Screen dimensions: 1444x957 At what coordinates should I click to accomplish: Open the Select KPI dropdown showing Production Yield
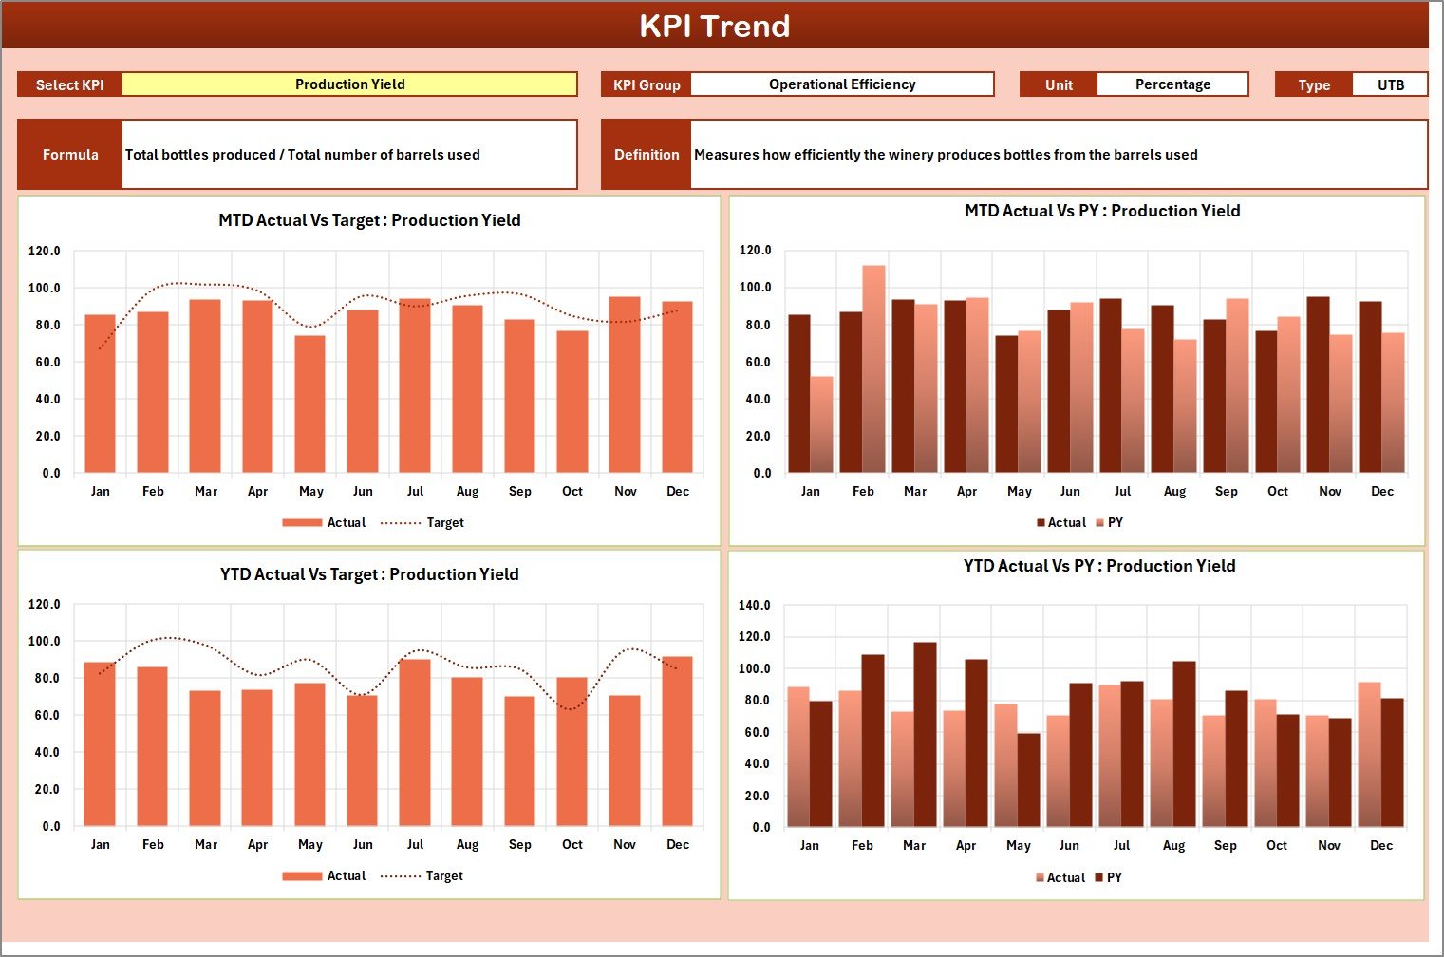point(351,84)
